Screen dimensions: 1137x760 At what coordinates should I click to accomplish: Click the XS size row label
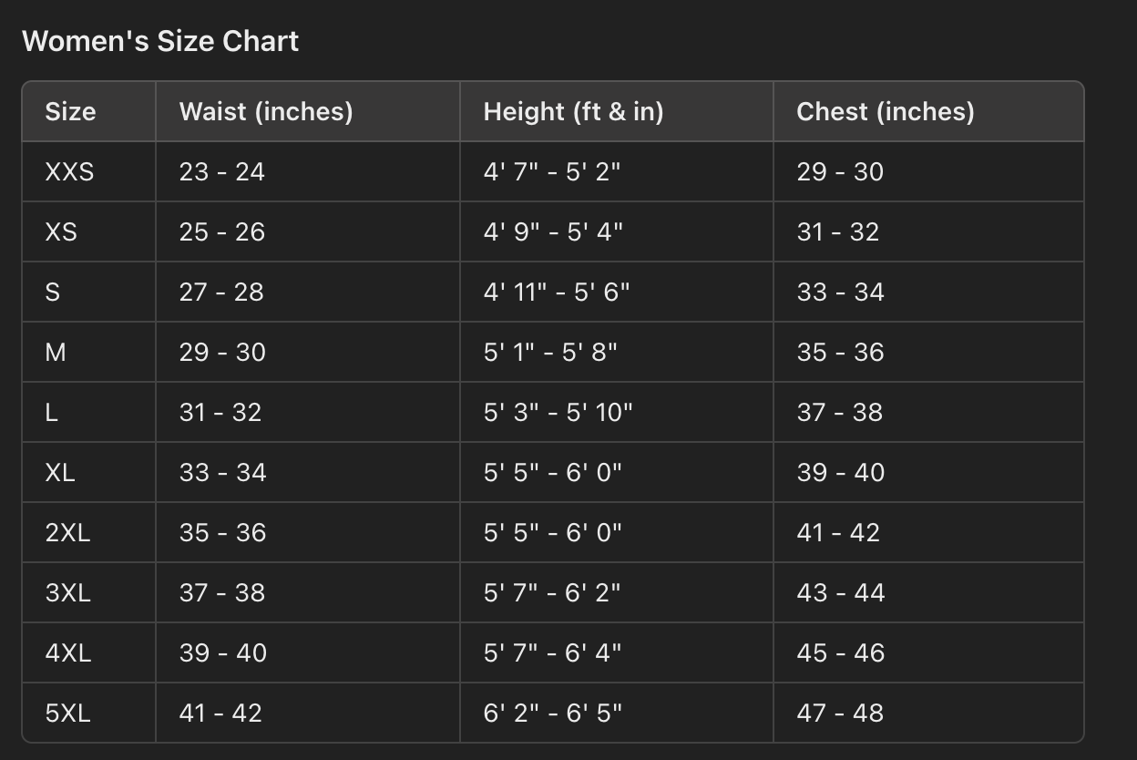(x=61, y=232)
